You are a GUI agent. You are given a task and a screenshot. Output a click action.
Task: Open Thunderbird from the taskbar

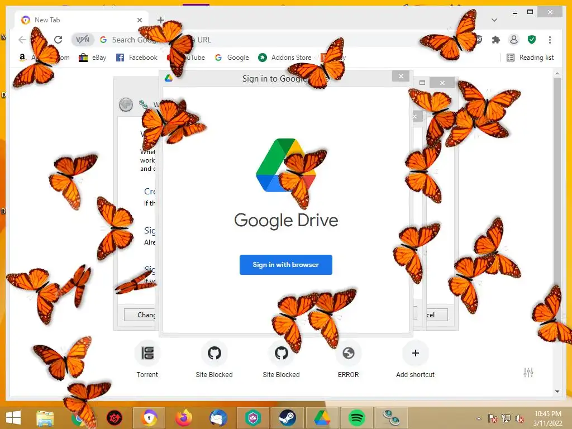pyautogui.click(x=218, y=418)
